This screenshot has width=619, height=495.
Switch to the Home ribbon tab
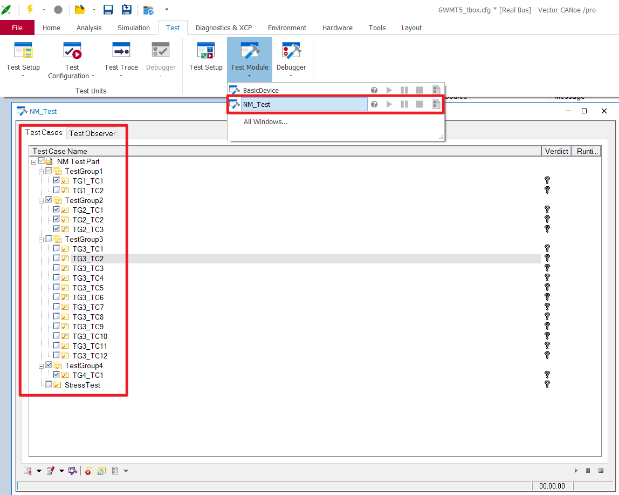(x=51, y=28)
